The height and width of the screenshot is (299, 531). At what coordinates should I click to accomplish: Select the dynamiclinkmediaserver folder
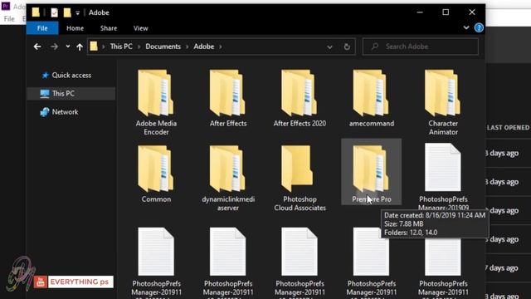pos(228,178)
